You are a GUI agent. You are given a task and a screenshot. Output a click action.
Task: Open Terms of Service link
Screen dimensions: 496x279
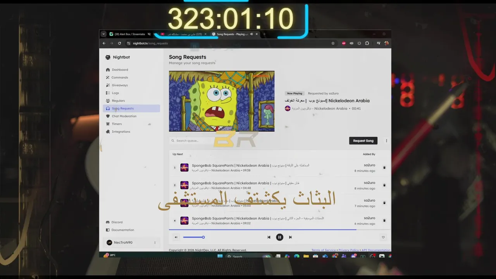click(x=324, y=250)
